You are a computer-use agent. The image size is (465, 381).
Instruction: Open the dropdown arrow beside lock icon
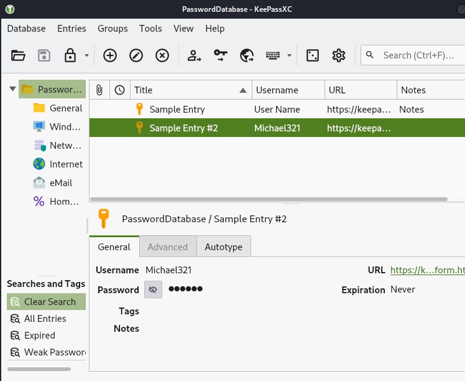tap(86, 55)
